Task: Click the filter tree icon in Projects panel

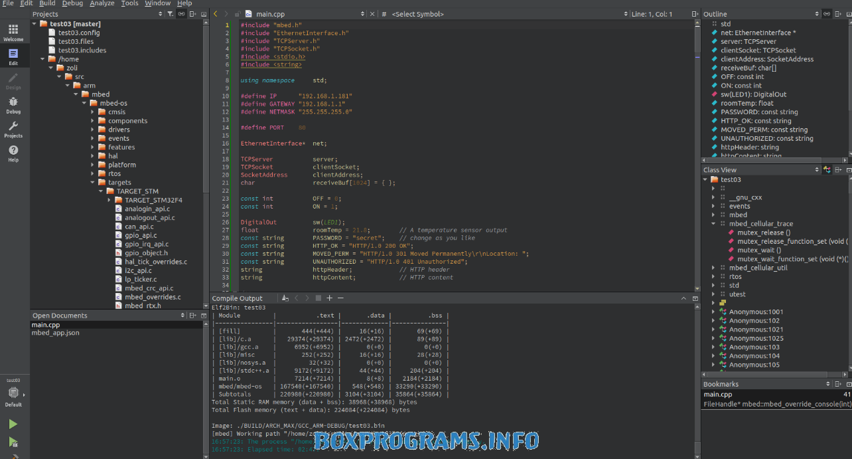Action: (170, 14)
